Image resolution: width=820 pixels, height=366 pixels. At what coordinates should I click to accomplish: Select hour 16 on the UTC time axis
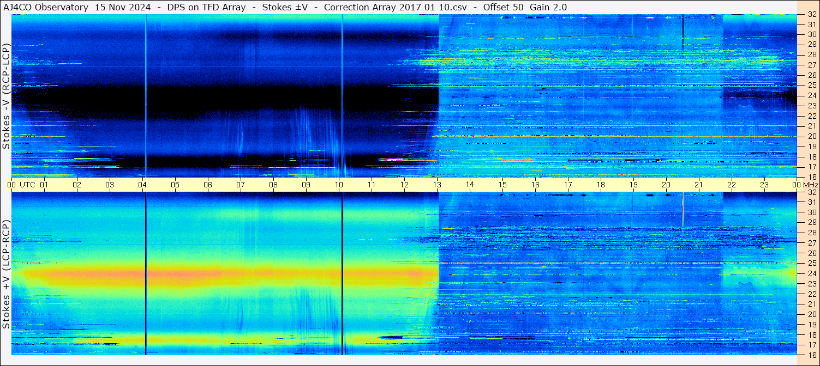coord(535,185)
